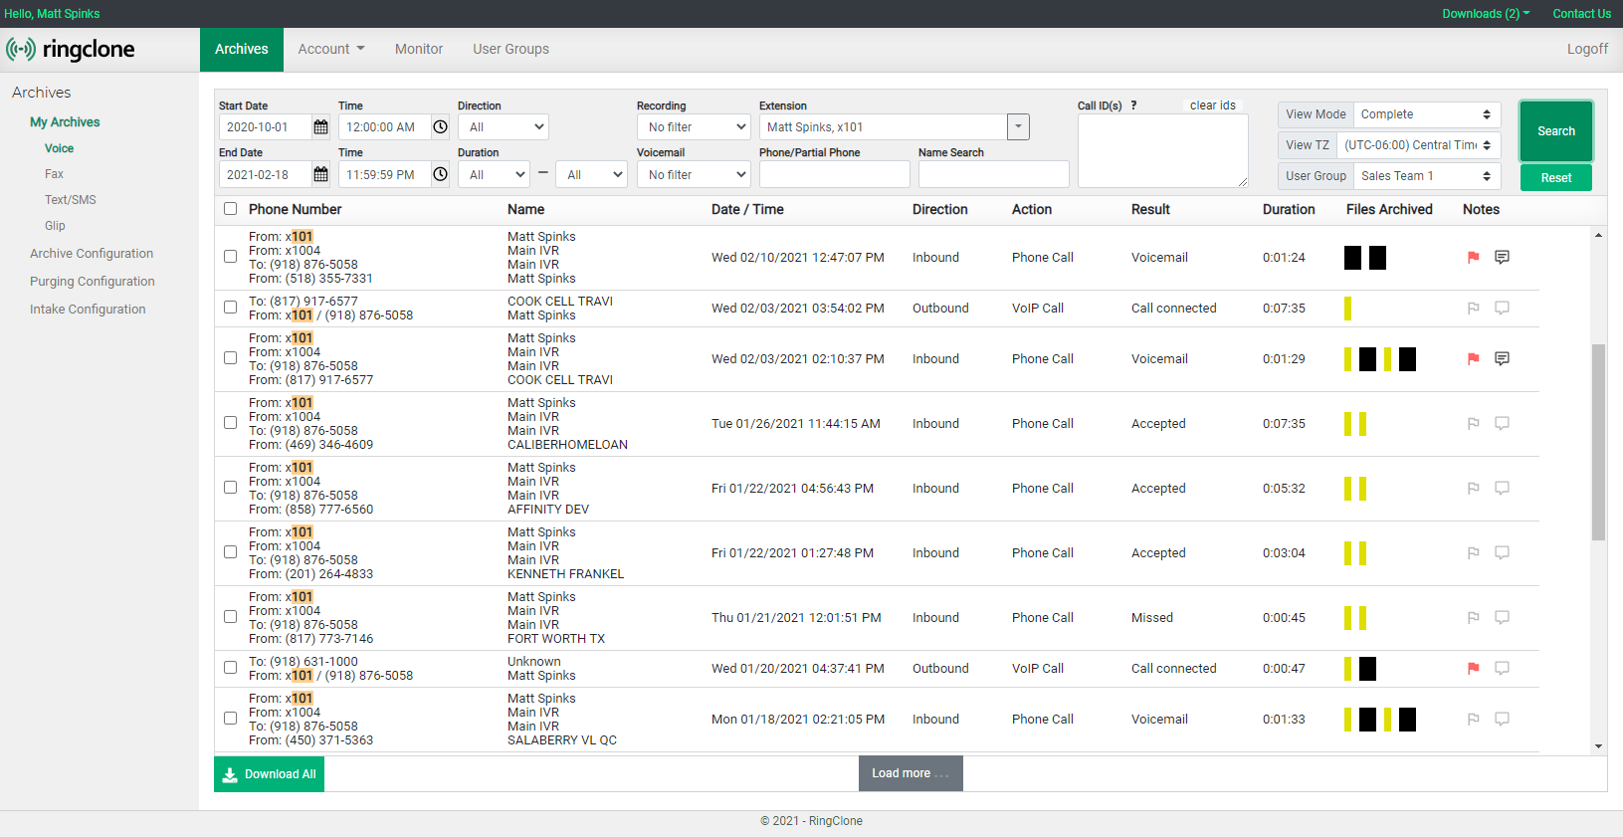Flag the 02/03/2021 03:54:02 PM outbound call
Screen dimensions: 1623x837
click(x=1473, y=309)
